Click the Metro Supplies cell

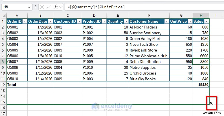coord(149,67)
